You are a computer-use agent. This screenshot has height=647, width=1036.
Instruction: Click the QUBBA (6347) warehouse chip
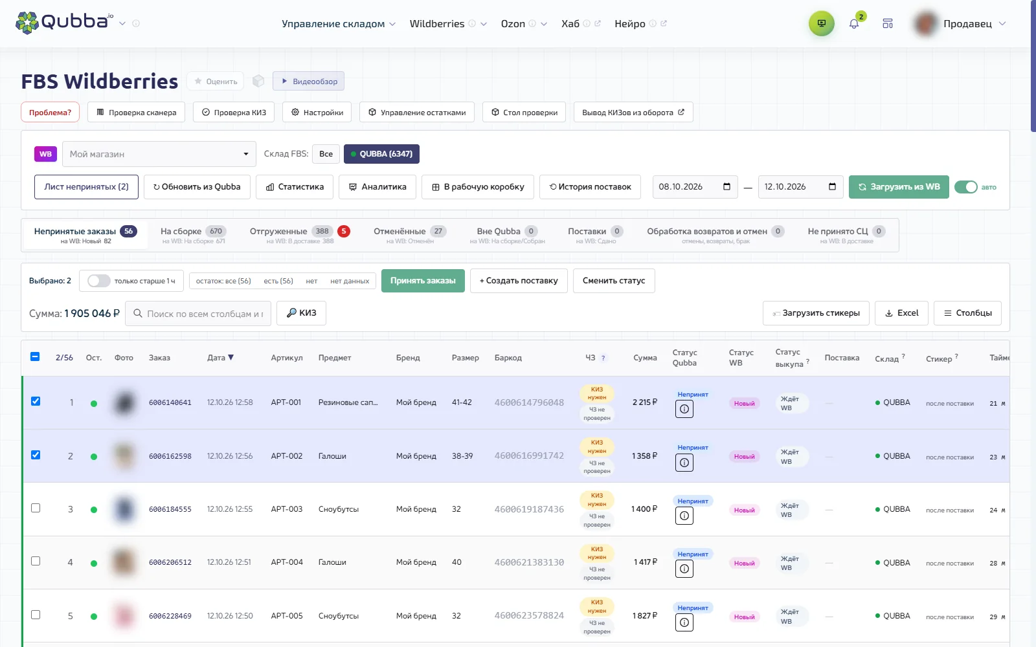pos(381,154)
